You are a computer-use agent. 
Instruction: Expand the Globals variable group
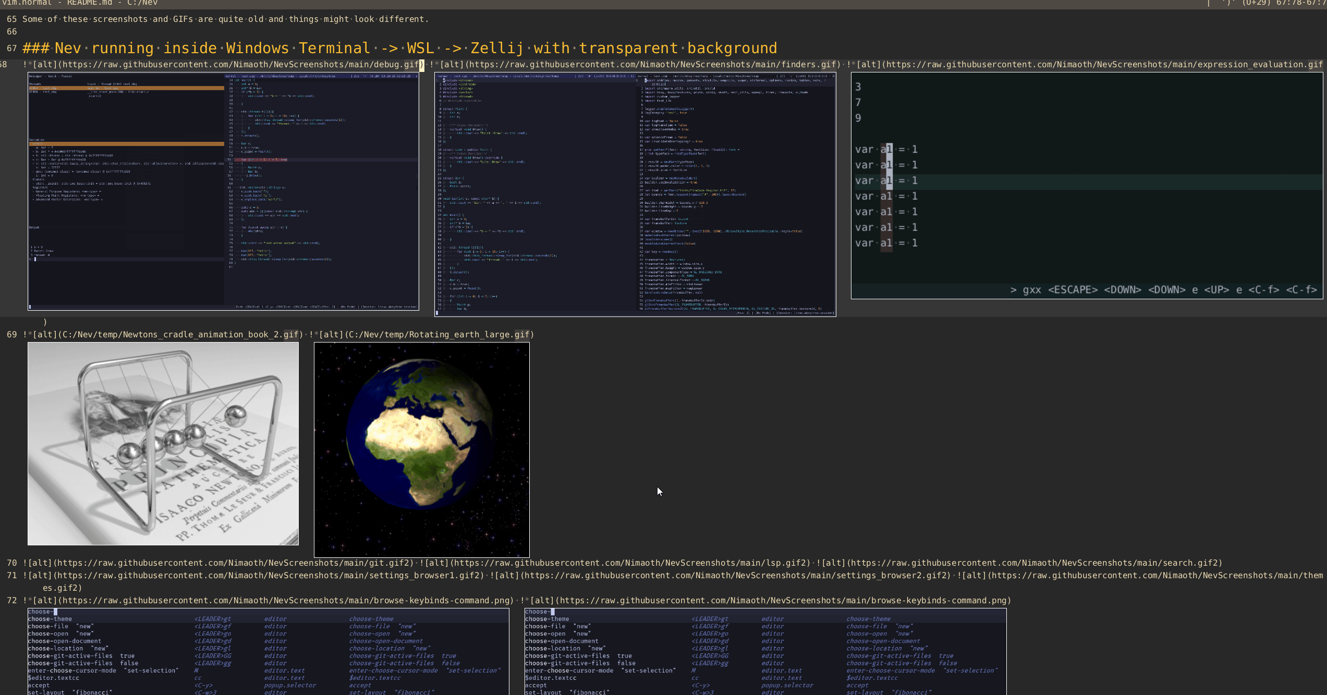tap(38, 179)
